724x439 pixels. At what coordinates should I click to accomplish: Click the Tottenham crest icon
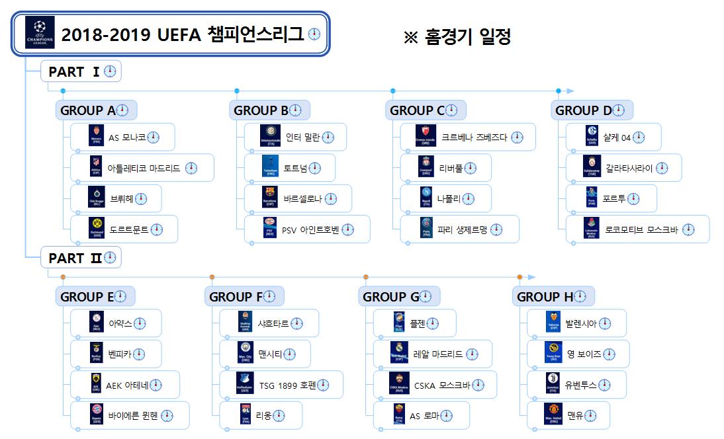(269, 168)
